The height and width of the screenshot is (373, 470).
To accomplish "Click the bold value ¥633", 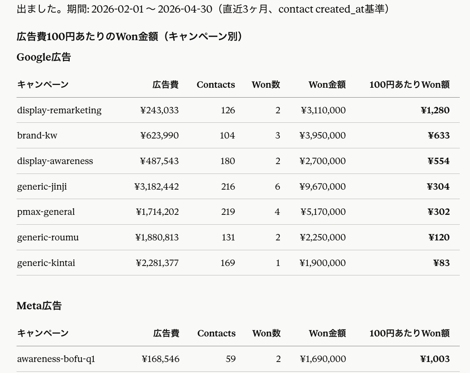I will point(439,135).
